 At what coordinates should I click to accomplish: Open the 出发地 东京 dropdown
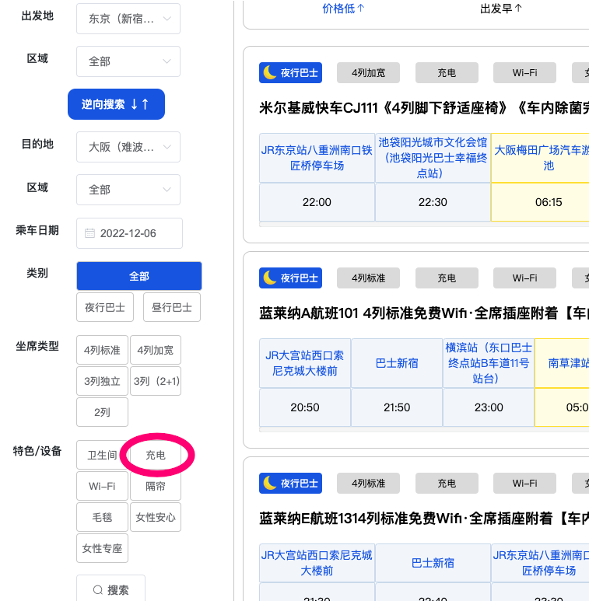pos(128,19)
